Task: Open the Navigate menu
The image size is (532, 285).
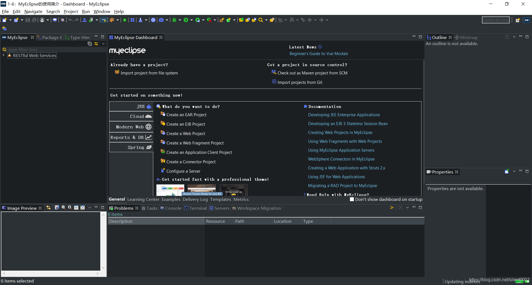Action: point(33,11)
